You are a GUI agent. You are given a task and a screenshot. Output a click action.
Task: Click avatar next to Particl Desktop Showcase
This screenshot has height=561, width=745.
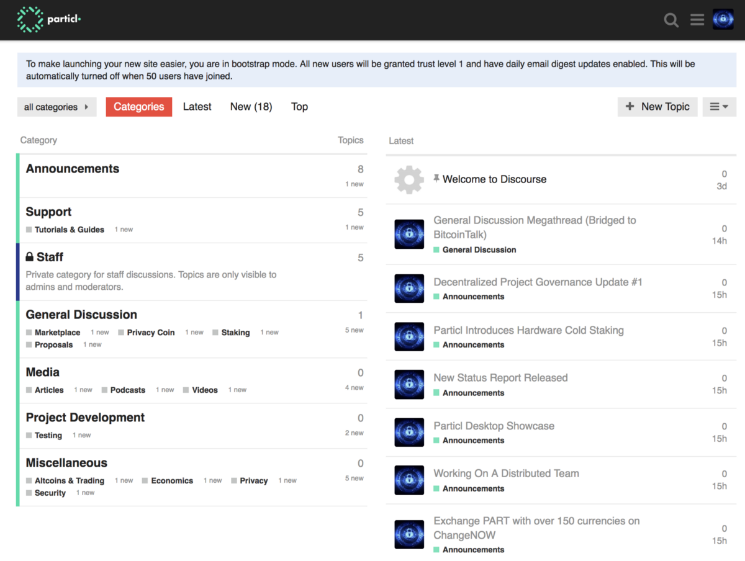tap(409, 433)
